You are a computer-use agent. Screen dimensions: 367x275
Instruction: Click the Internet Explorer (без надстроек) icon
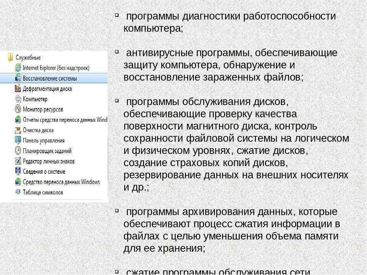click(x=18, y=68)
